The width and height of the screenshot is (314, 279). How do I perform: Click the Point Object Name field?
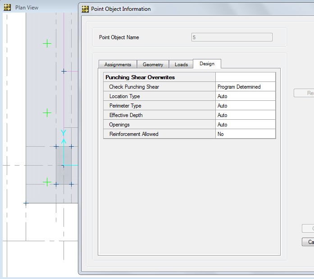(232, 37)
